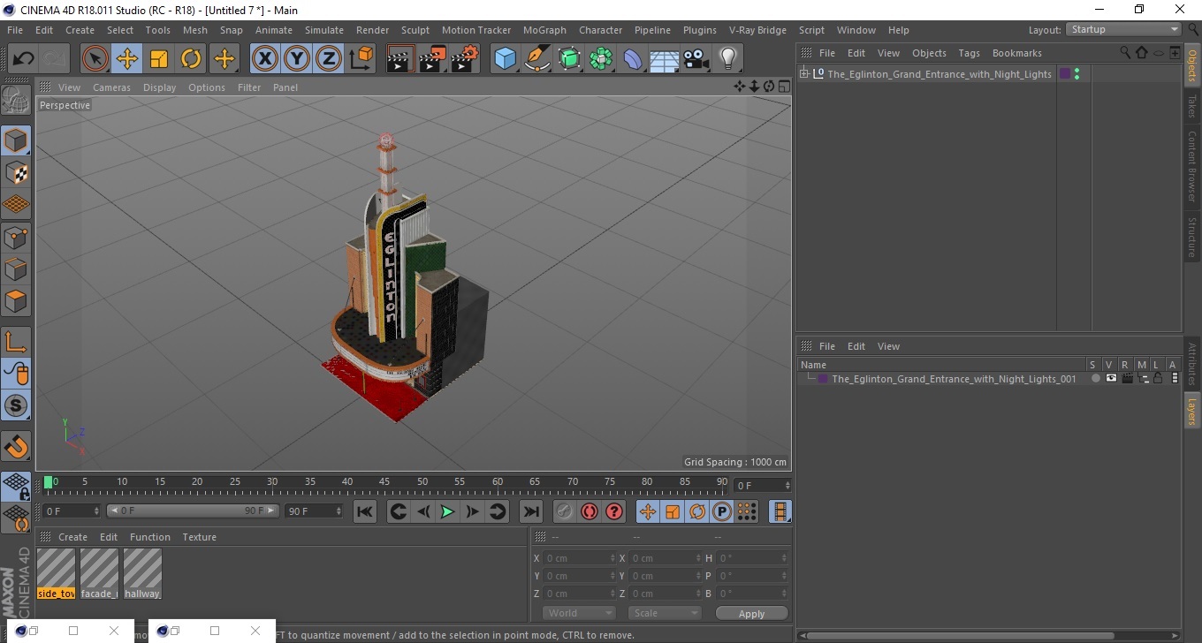Click the purple layer swatch of object
1202x643 pixels.
point(1065,74)
